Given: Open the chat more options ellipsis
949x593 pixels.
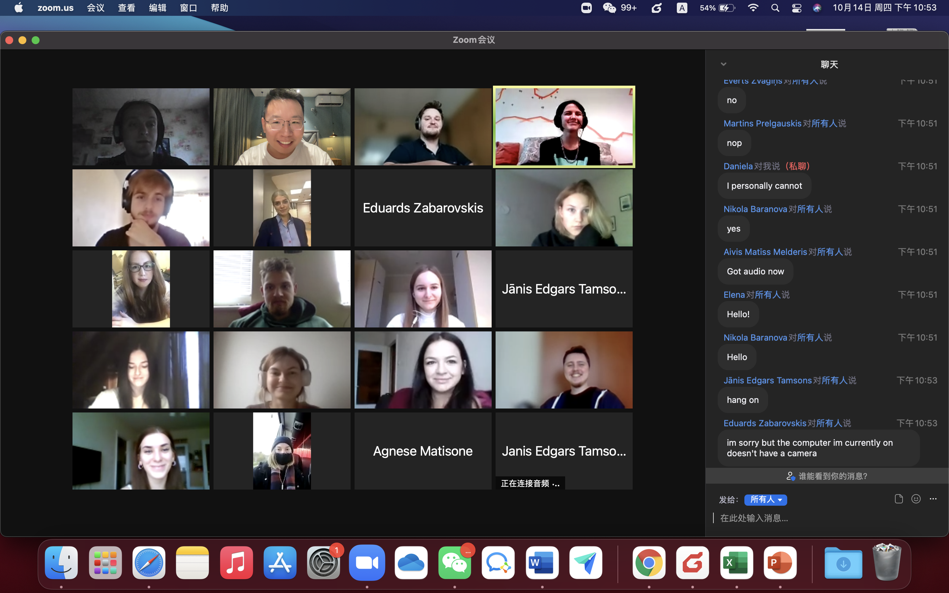Looking at the screenshot, I should point(933,499).
